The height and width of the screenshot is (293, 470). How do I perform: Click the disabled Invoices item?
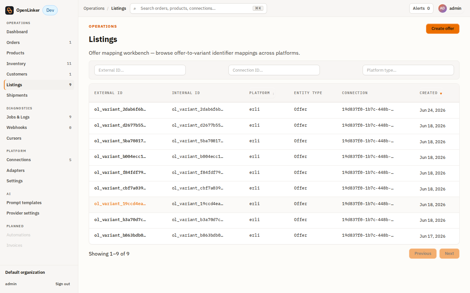click(39, 245)
